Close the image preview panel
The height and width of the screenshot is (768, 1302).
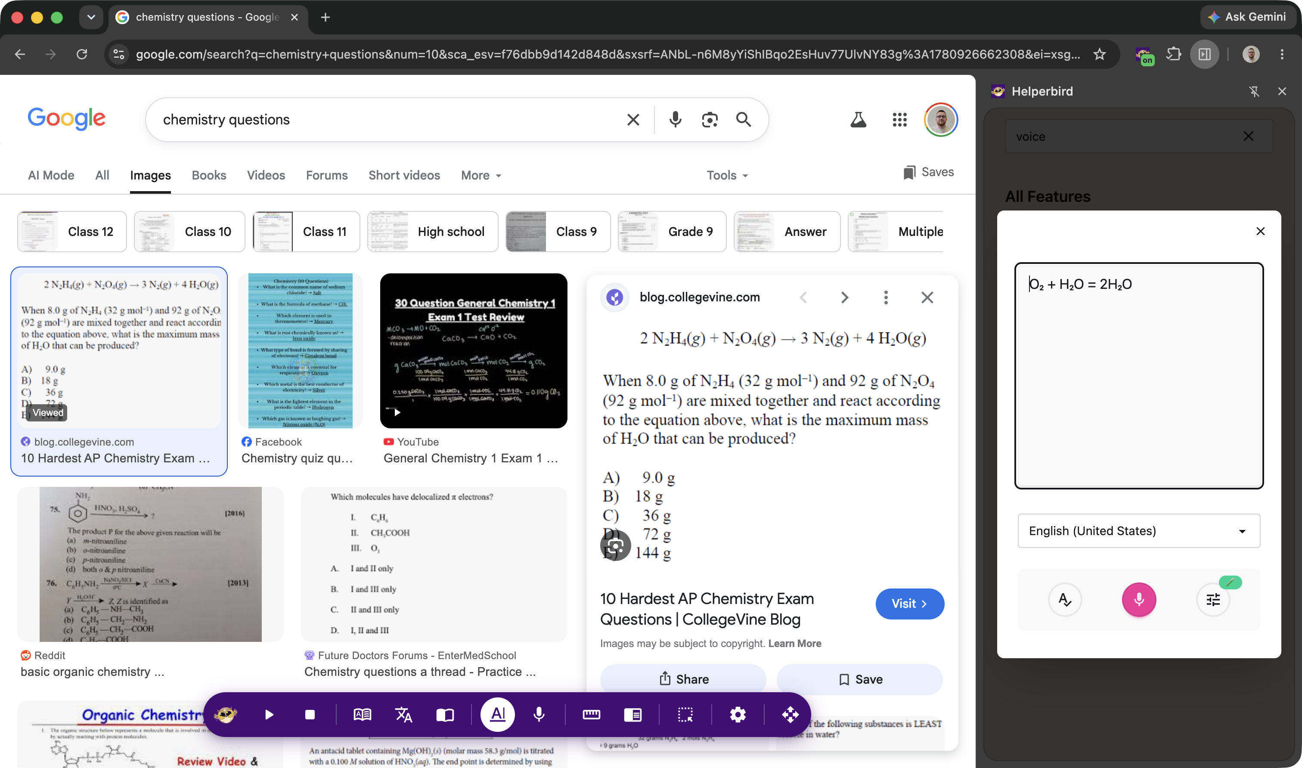click(927, 297)
